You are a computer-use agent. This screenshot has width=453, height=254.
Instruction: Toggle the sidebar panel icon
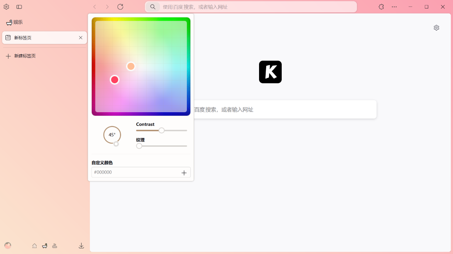[x=19, y=7]
